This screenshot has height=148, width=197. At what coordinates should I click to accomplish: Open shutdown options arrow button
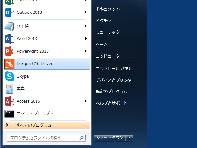tap(129, 138)
